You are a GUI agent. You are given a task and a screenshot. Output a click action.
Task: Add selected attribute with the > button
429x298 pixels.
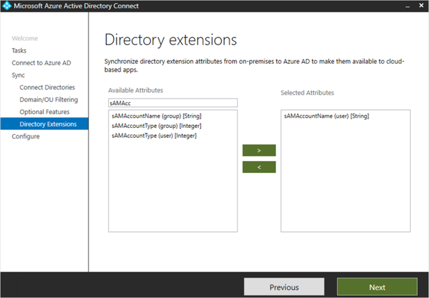pyautogui.click(x=259, y=151)
